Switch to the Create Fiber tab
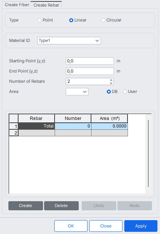Screen dimensions: 160x234 click(17, 5)
